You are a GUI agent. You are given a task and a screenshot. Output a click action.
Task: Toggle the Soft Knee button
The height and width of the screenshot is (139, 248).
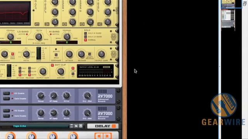point(12,54)
